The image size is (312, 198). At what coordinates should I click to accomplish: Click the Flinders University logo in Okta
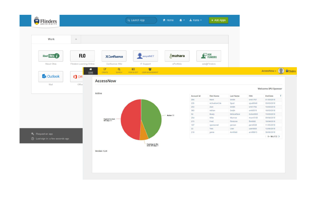pos(45,21)
